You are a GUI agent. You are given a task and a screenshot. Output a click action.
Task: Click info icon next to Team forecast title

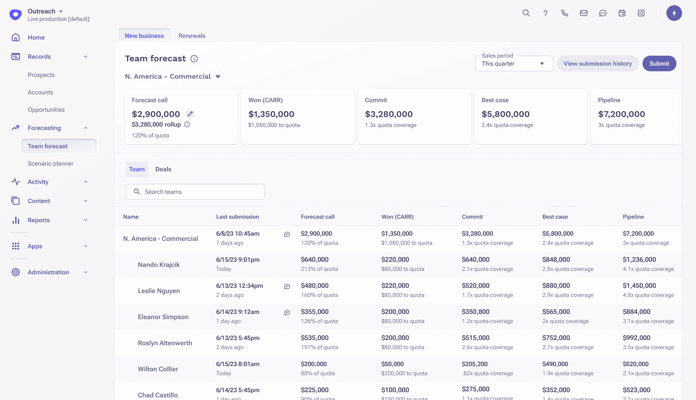click(x=194, y=59)
